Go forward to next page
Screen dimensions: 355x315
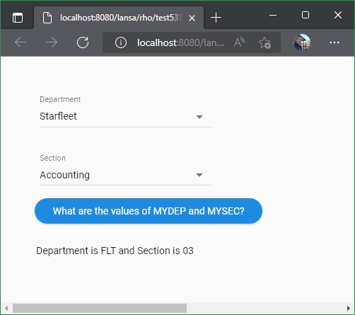coord(52,42)
